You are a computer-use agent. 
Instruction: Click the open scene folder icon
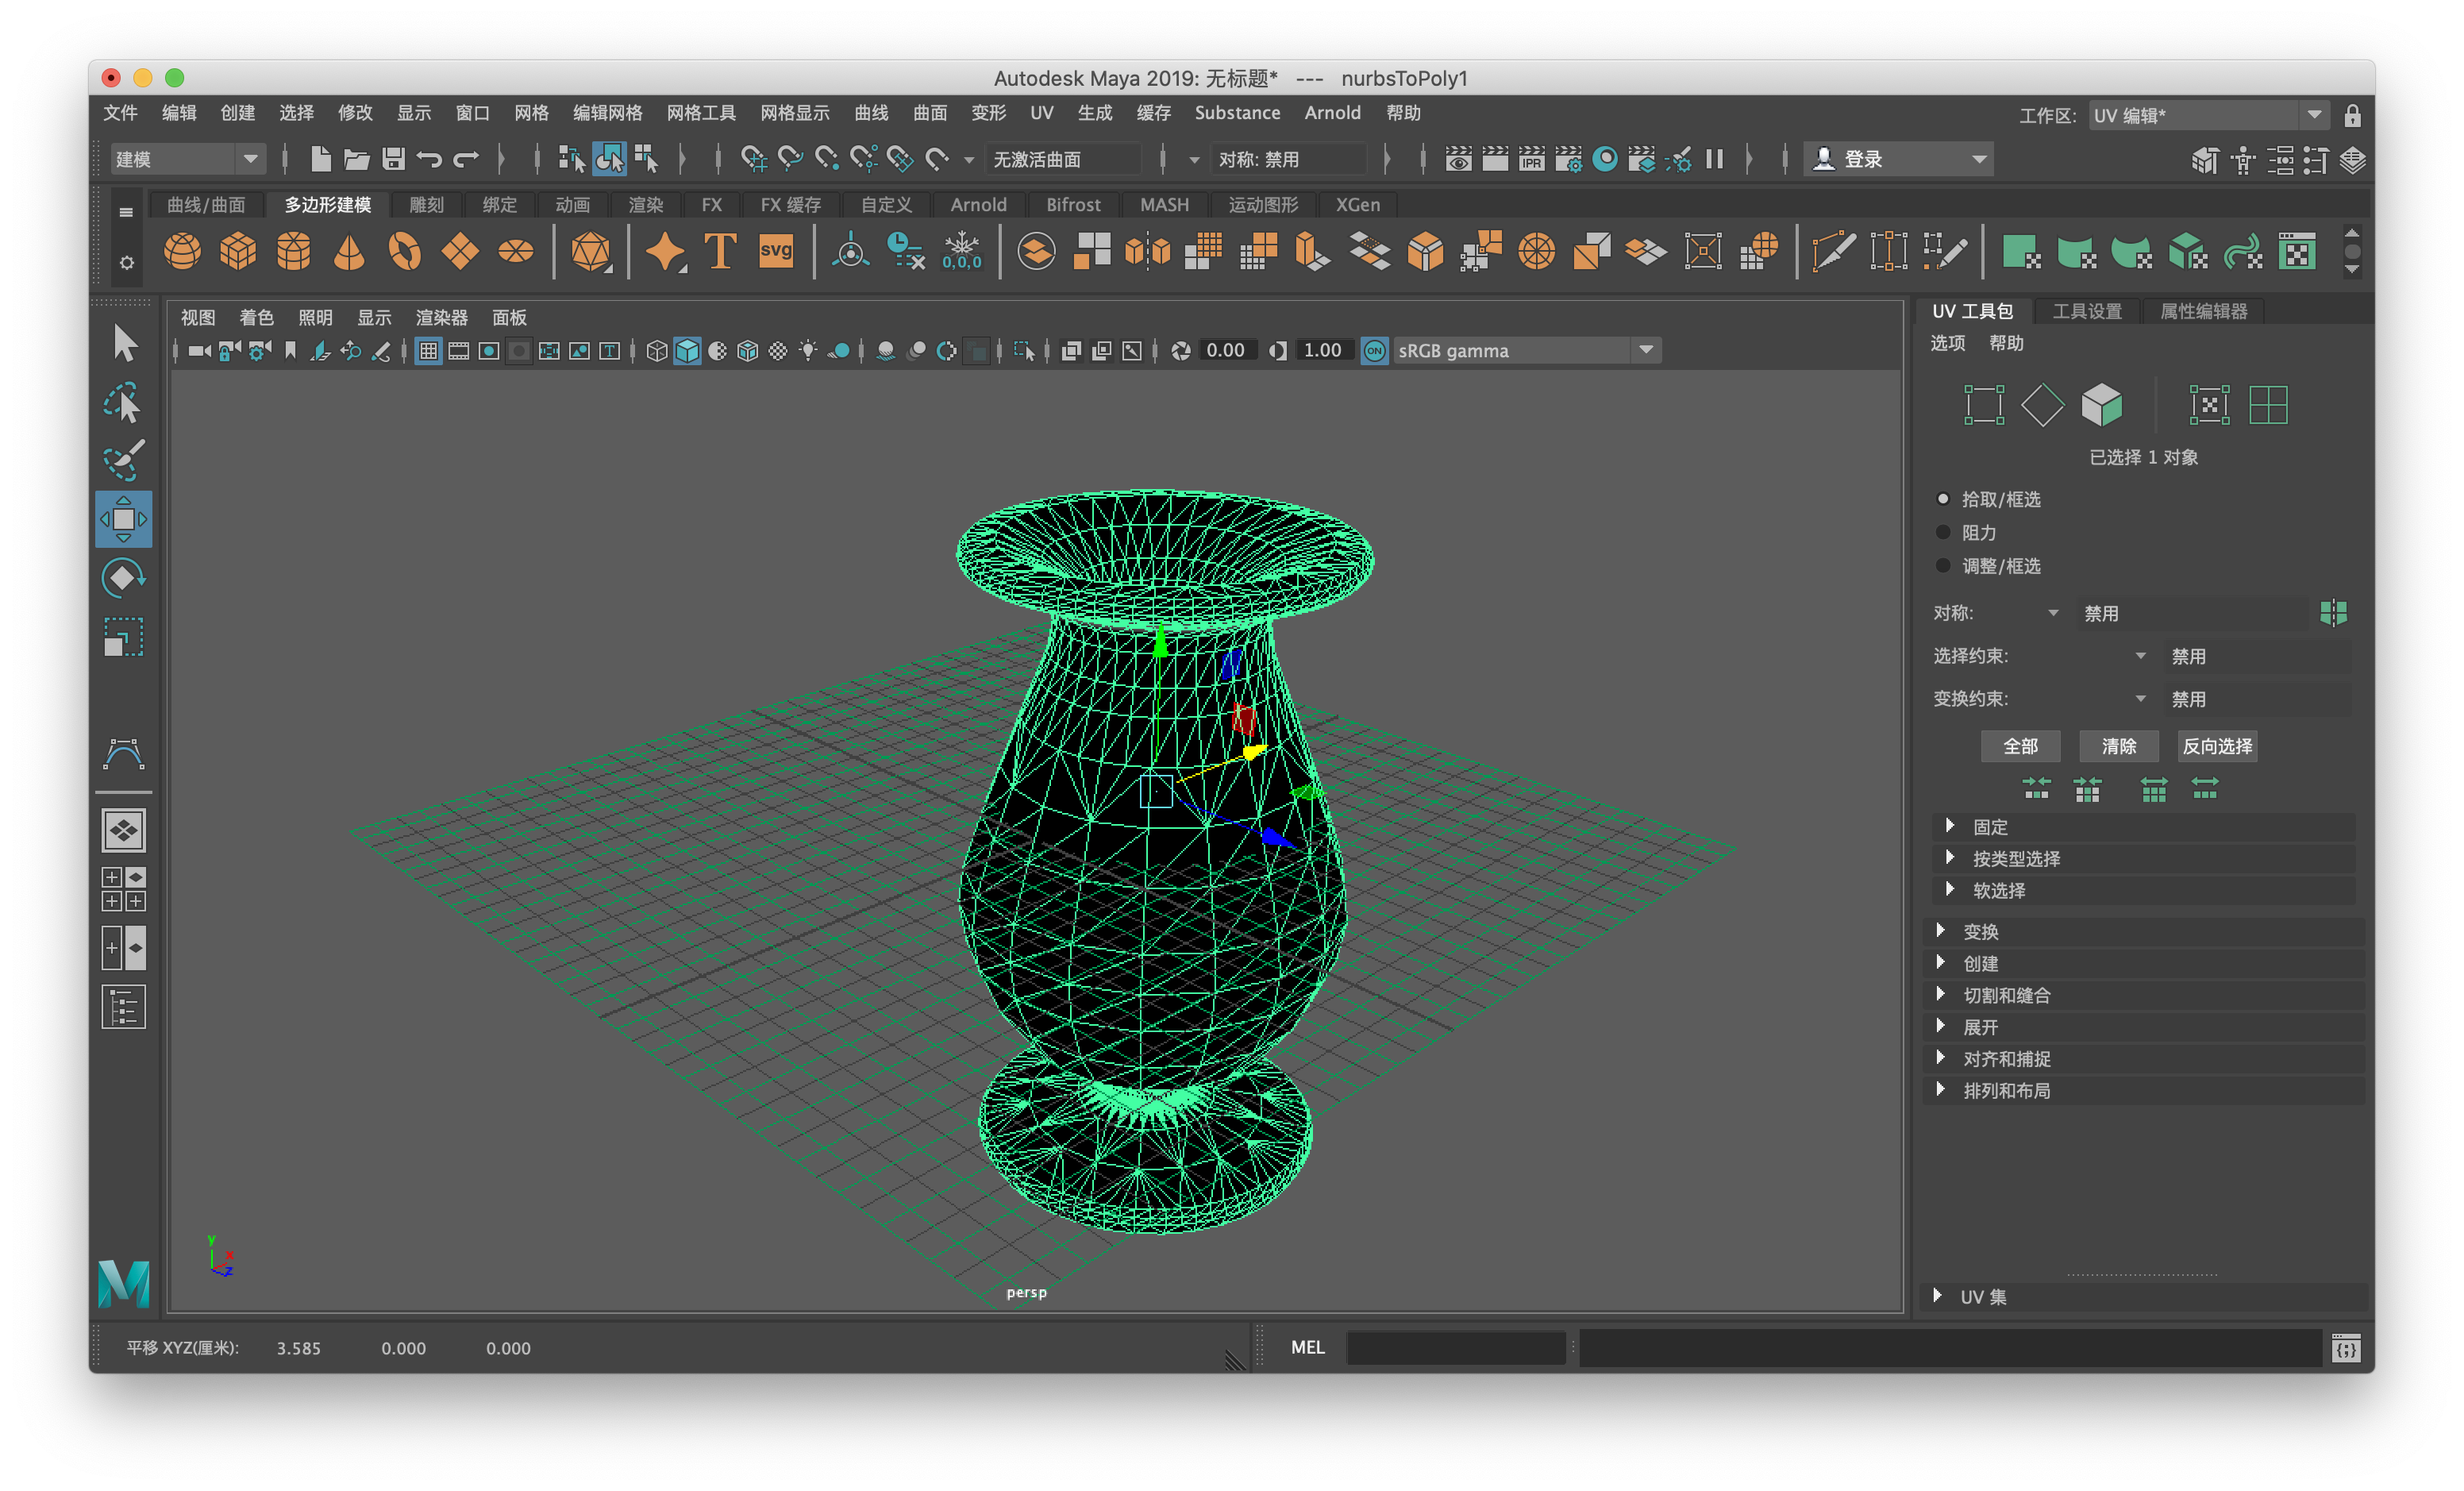(x=357, y=159)
